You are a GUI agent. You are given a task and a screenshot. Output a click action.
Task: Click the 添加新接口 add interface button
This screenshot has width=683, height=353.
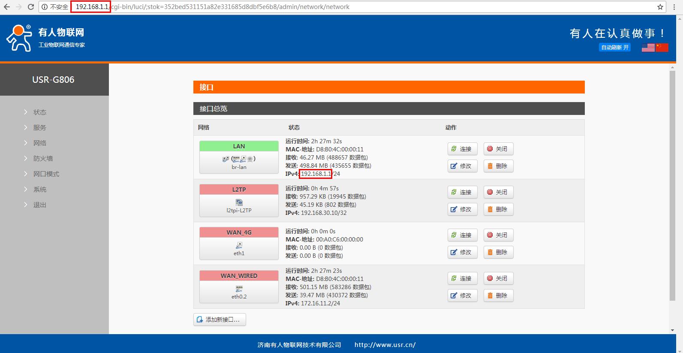point(220,320)
